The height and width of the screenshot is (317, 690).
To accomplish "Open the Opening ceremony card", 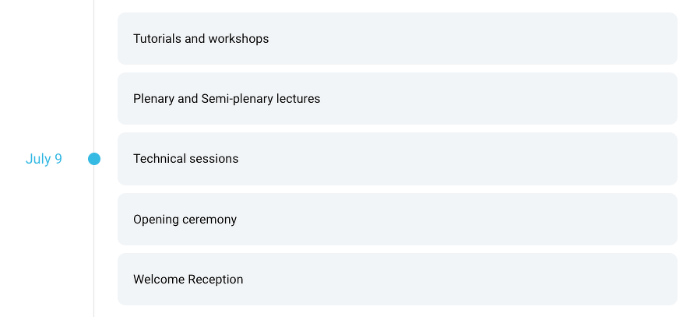I will point(397,220).
